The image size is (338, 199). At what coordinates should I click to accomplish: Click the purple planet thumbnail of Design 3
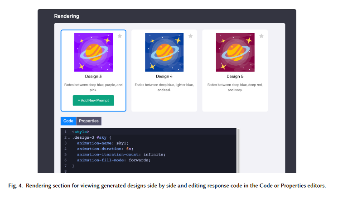pos(93,52)
